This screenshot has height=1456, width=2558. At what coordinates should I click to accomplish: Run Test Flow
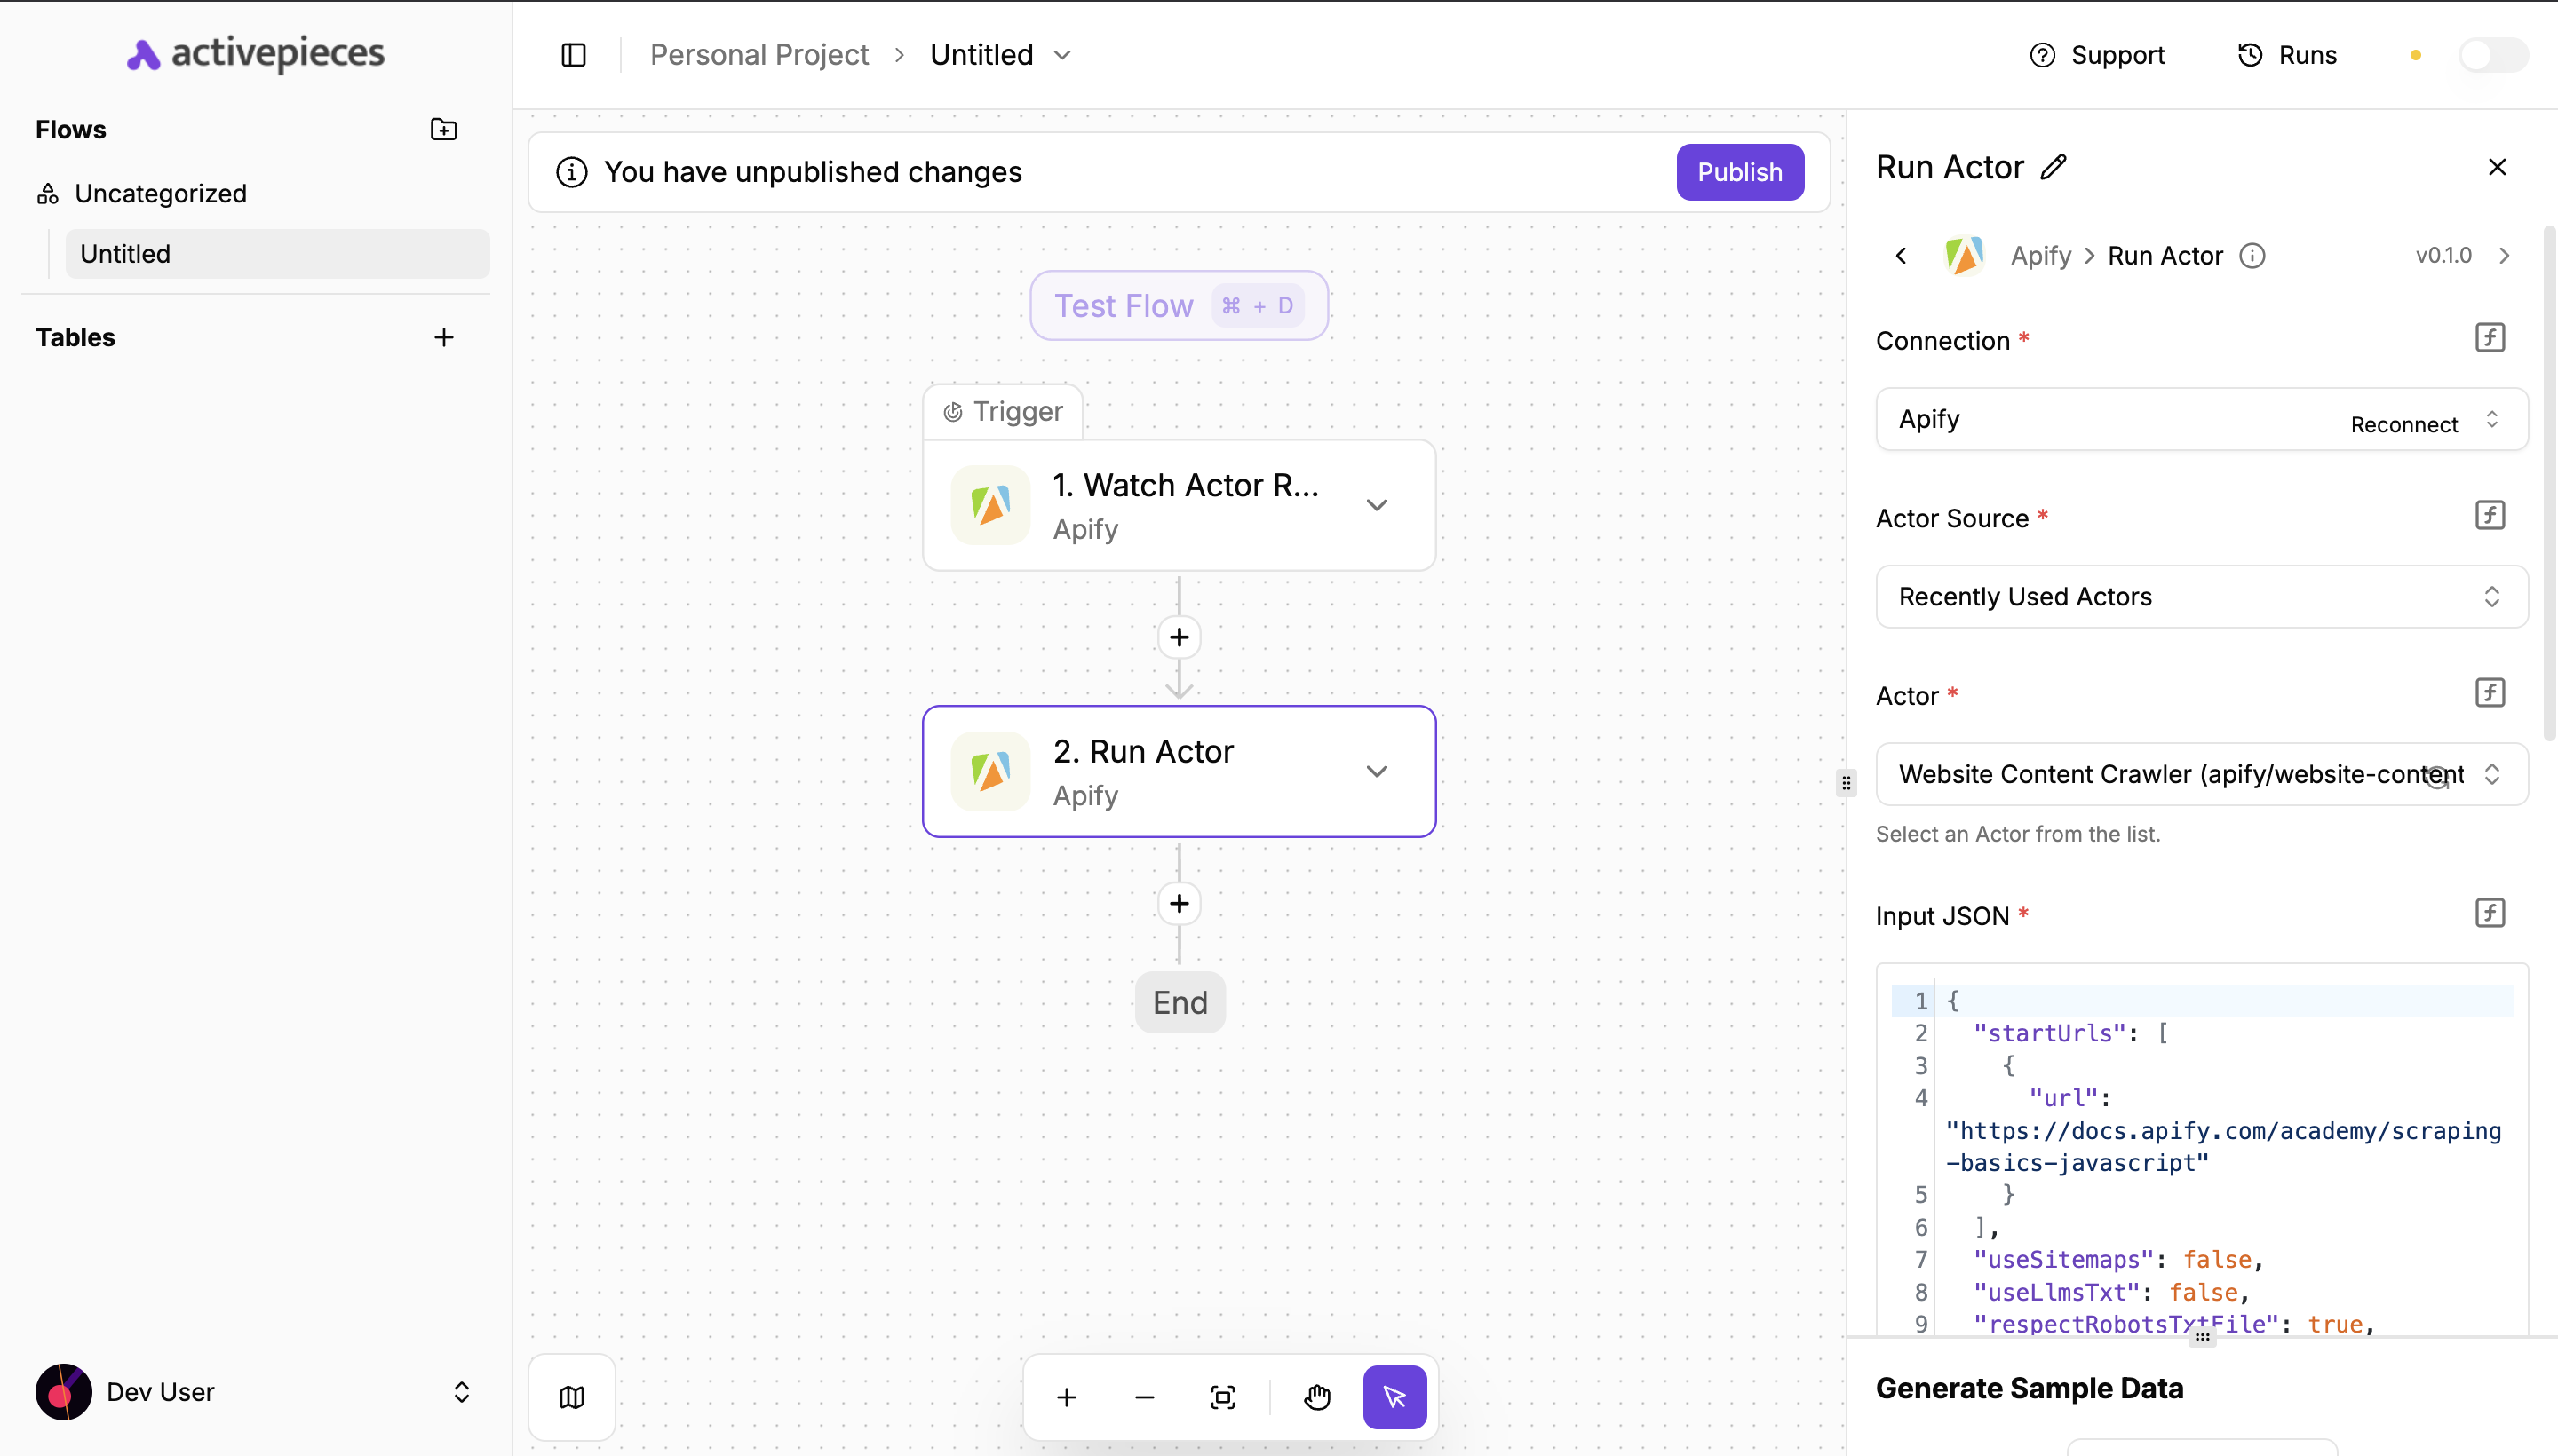[x=1178, y=305]
